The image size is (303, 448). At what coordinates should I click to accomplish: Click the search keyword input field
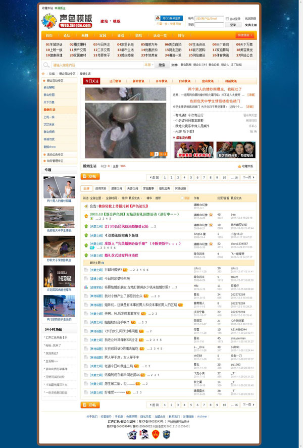97,65
